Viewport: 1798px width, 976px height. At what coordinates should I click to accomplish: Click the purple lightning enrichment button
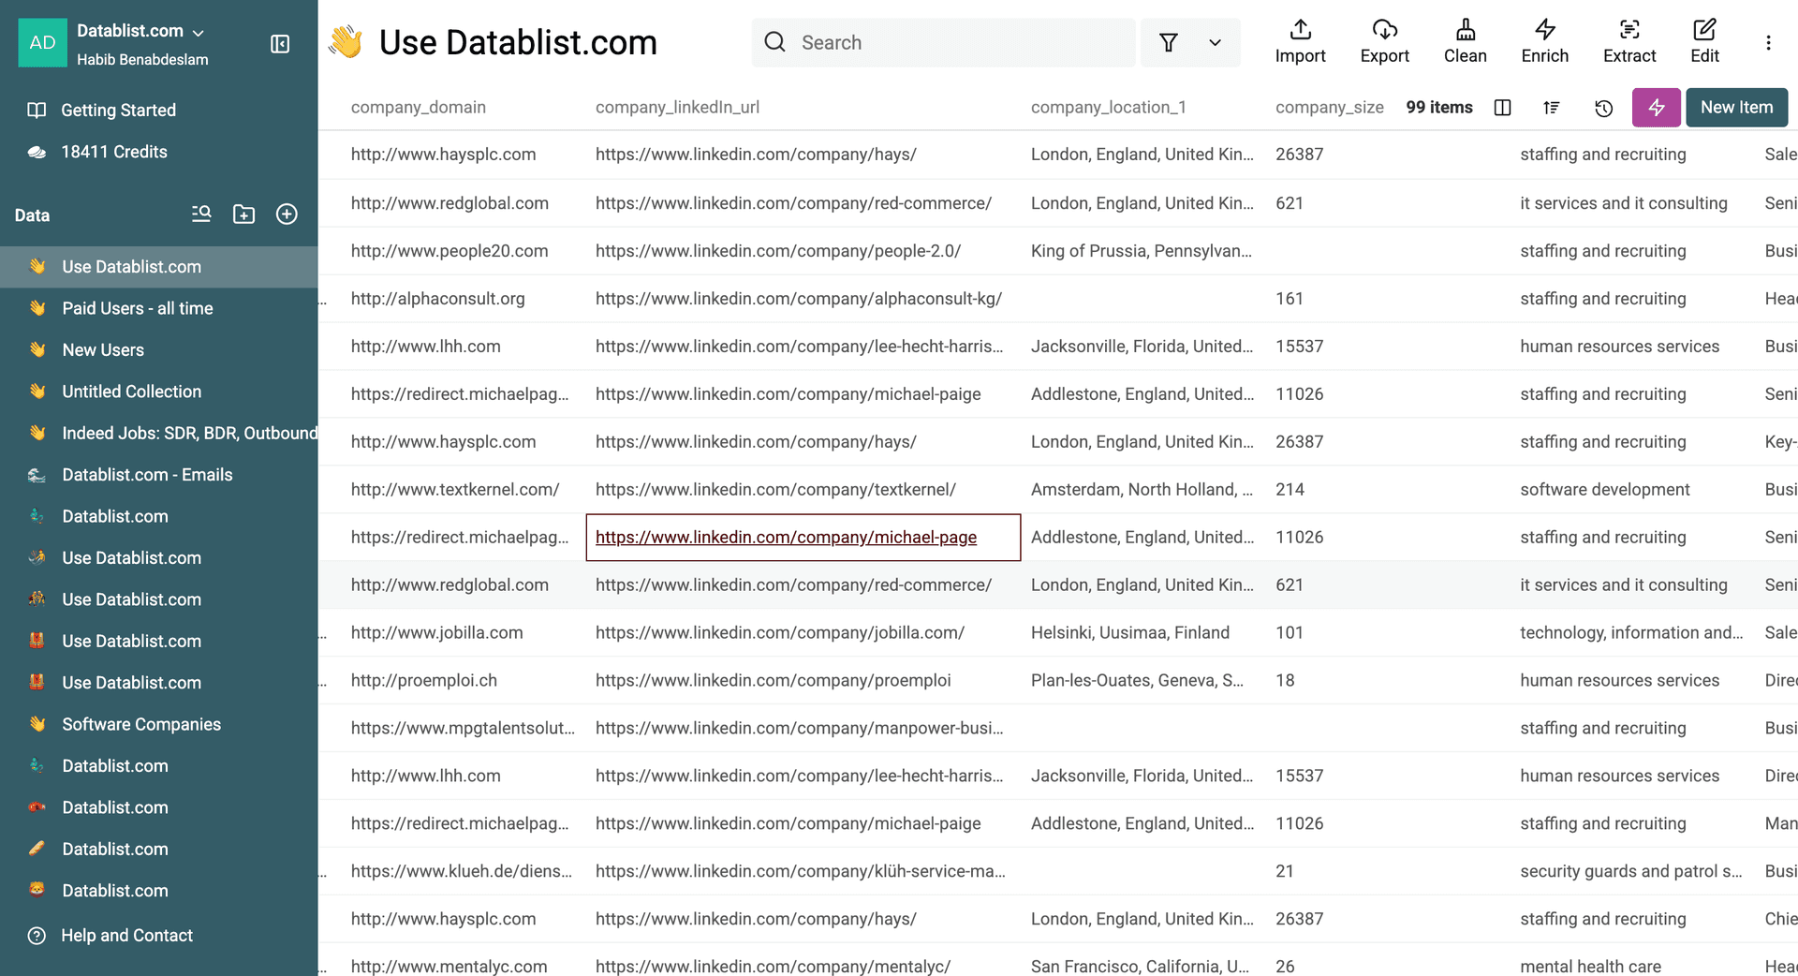pyautogui.click(x=1656, y=108)
